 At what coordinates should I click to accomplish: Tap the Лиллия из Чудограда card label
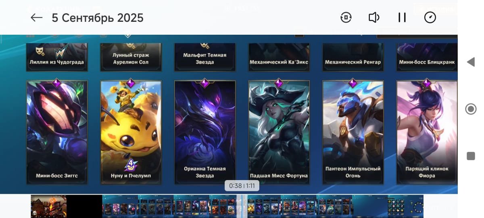(x=57, y=62)
